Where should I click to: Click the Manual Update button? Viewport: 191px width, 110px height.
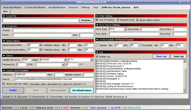click(58, 90)
